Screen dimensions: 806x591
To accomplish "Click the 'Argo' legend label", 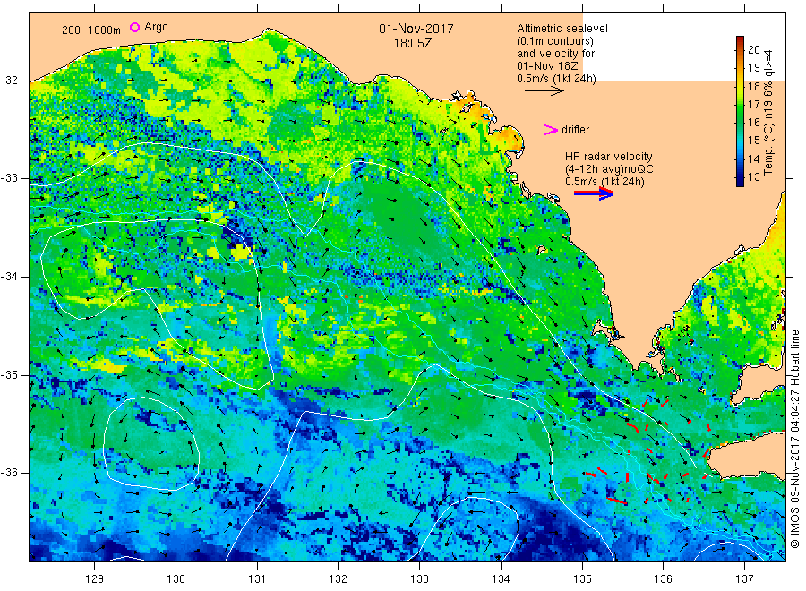I will 156,27.
